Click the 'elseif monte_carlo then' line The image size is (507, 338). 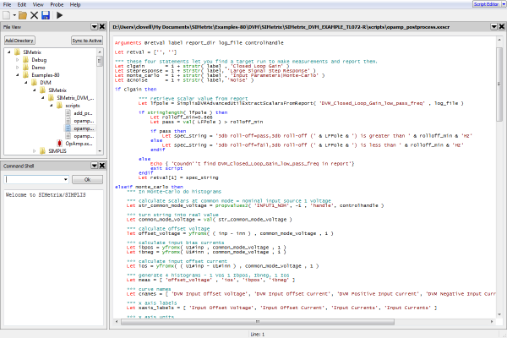(x=149, y=187)
